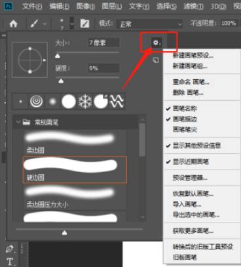Open the tool preset dropdown chevron beside brush
The width and height of the screenshot is (241, 267).
[x=45, y=24]
